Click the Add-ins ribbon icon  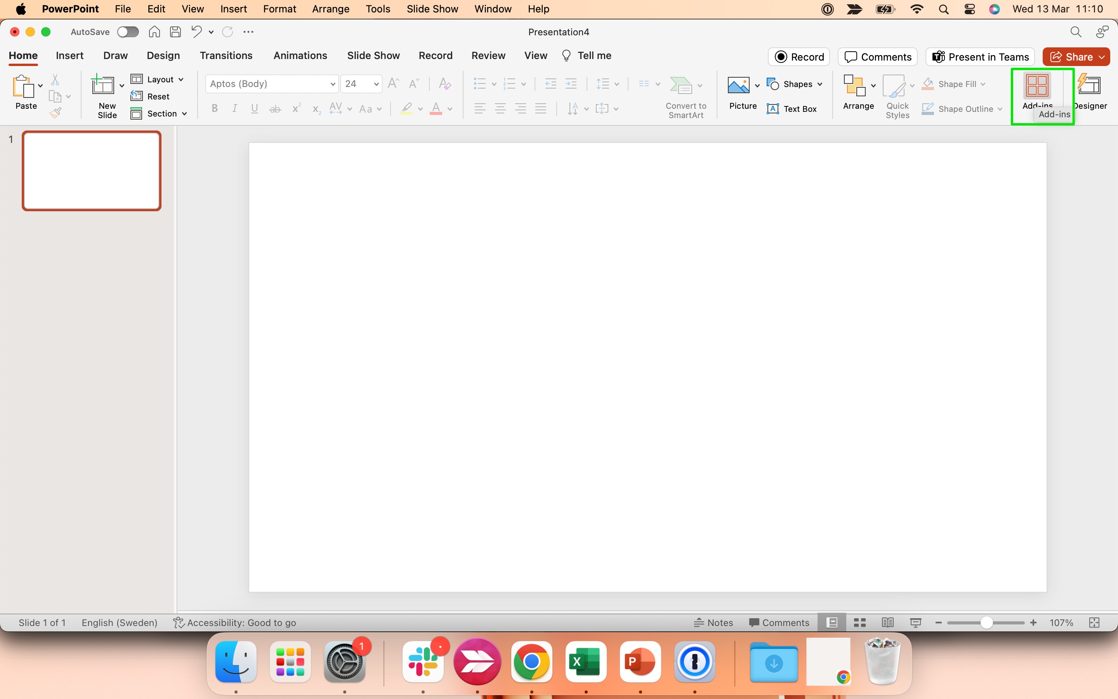coord(1037,86)
